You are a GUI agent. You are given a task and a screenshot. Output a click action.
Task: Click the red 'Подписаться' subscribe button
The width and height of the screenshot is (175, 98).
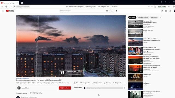(65, 88)
